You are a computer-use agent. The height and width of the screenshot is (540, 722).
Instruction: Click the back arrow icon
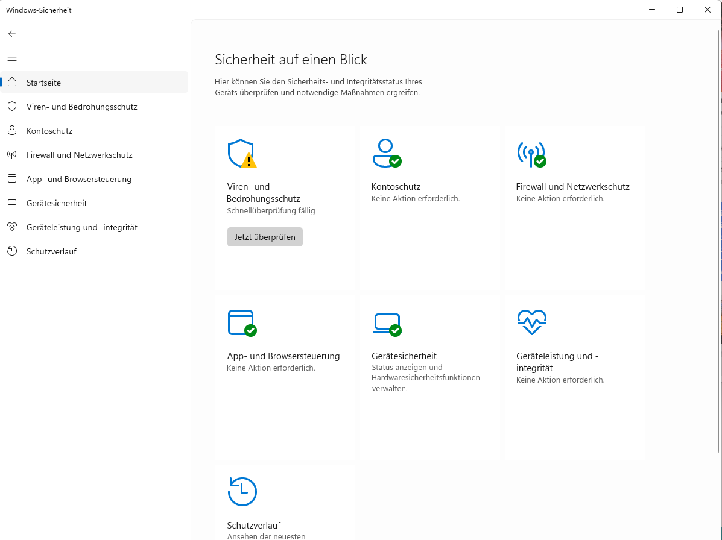pyautogui.click(x=12, y=34)
